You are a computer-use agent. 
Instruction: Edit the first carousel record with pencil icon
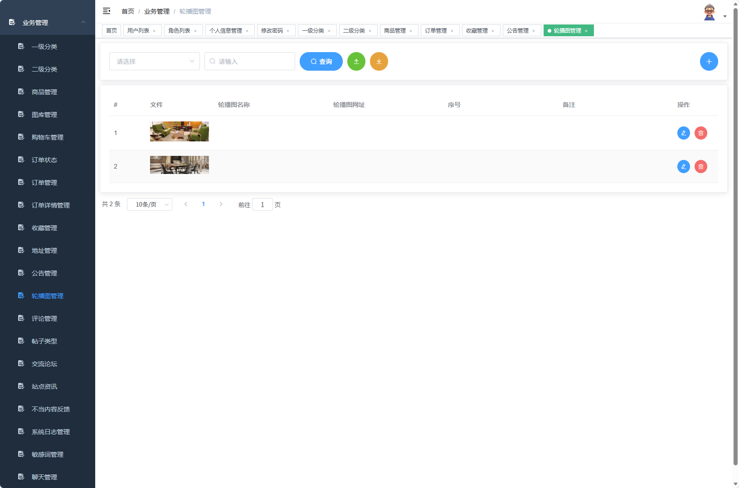pyautogui.click(x=683, y=133)
